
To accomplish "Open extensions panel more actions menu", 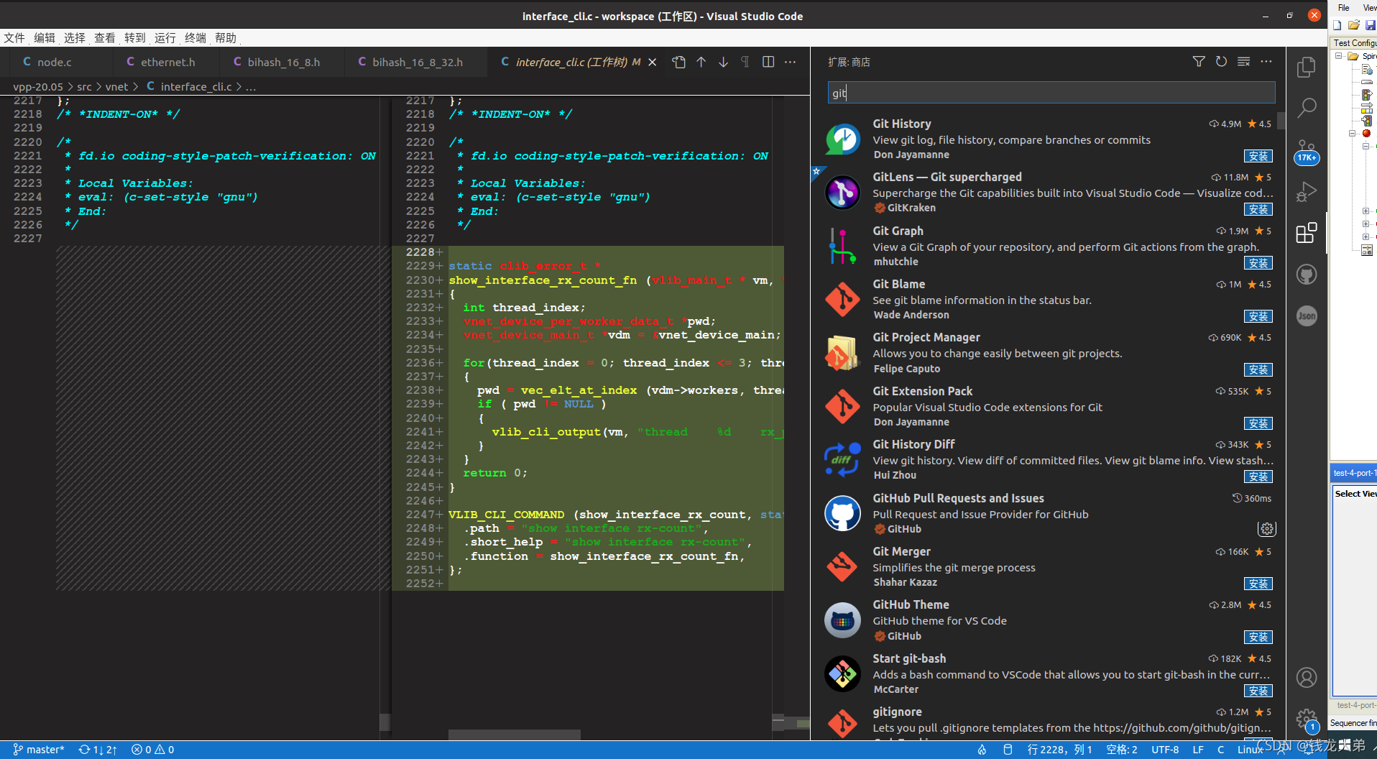I will [x=1266, y=62].
